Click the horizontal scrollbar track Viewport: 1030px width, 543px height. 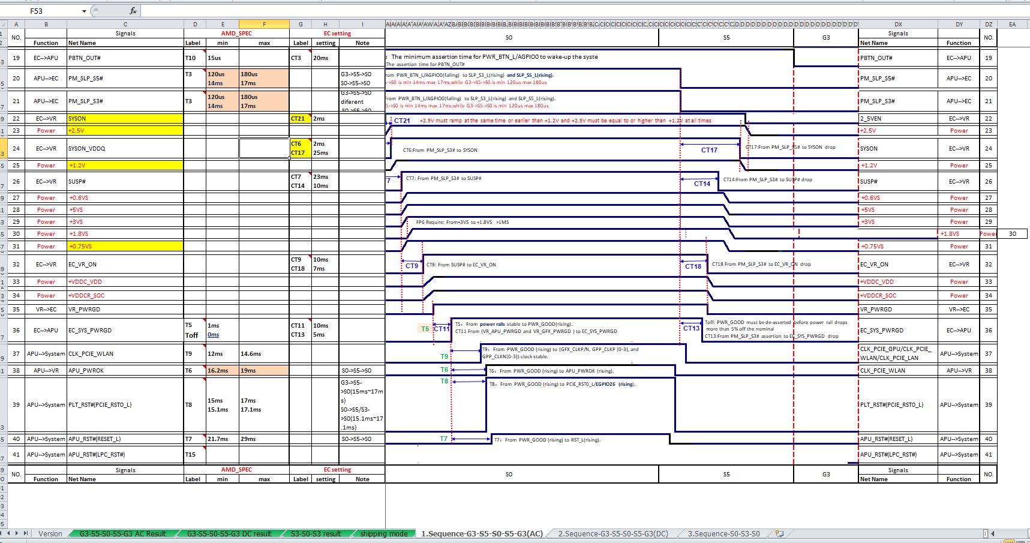pyautogui.click(x=1011, y=533)
